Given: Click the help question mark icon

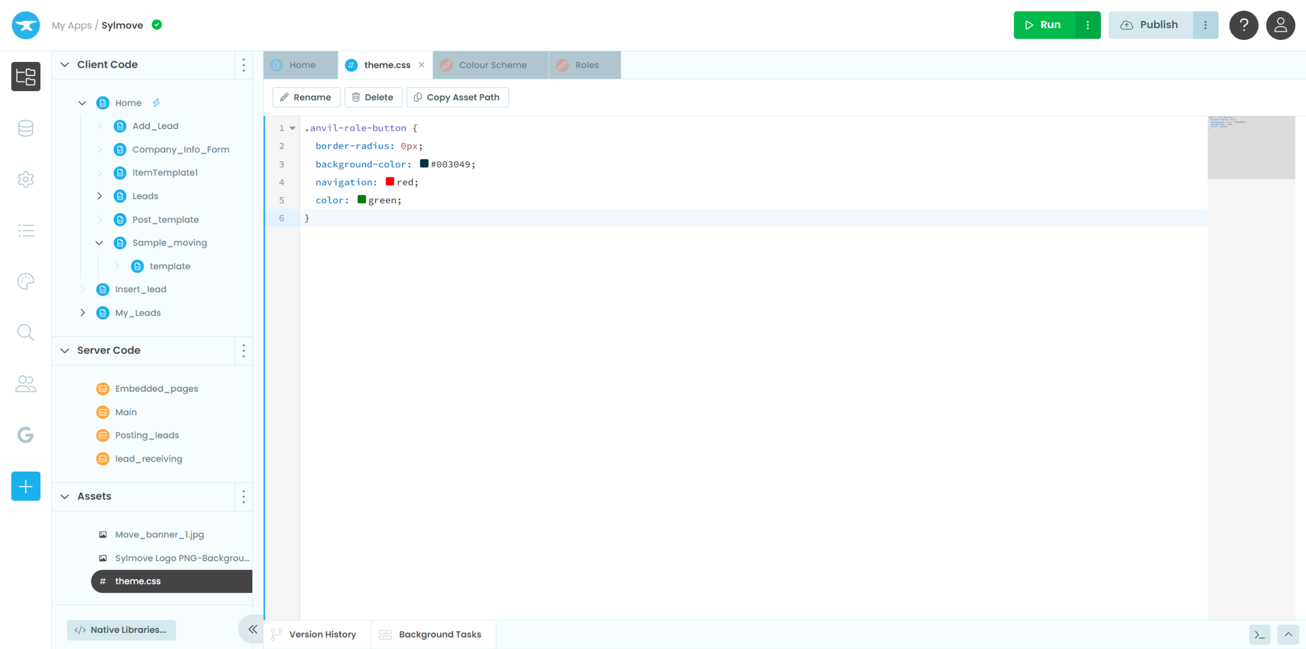Looking at the screenshot, I should pyautogui.click(x=1244, y=25).
